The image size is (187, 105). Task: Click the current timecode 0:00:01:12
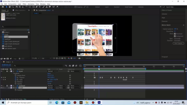6,65
